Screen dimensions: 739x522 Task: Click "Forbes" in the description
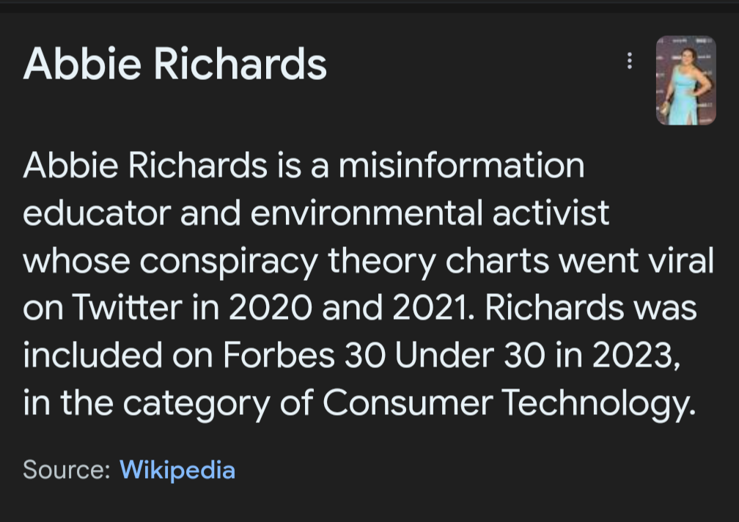pyautogui.click(x=279, y=355)
